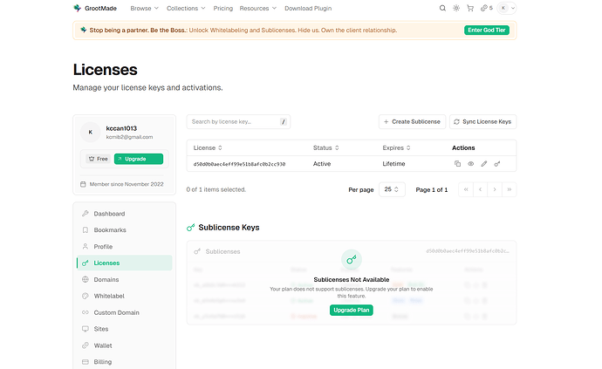Open the search icon in the header
602x369 pixels.
click(442, 8)
